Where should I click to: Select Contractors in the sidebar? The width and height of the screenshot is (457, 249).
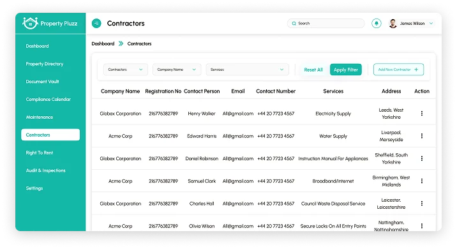click(50, 135)
